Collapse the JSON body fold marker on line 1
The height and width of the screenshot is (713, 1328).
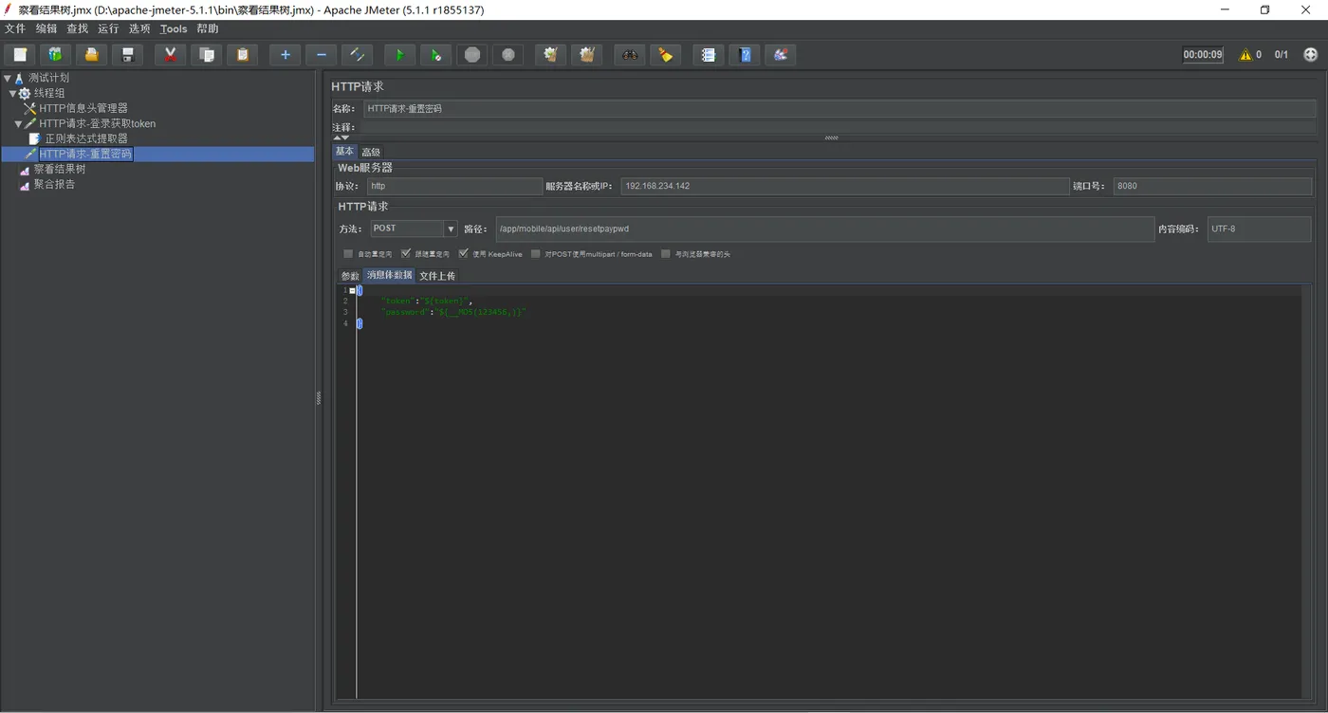click(x=352, y=290)
